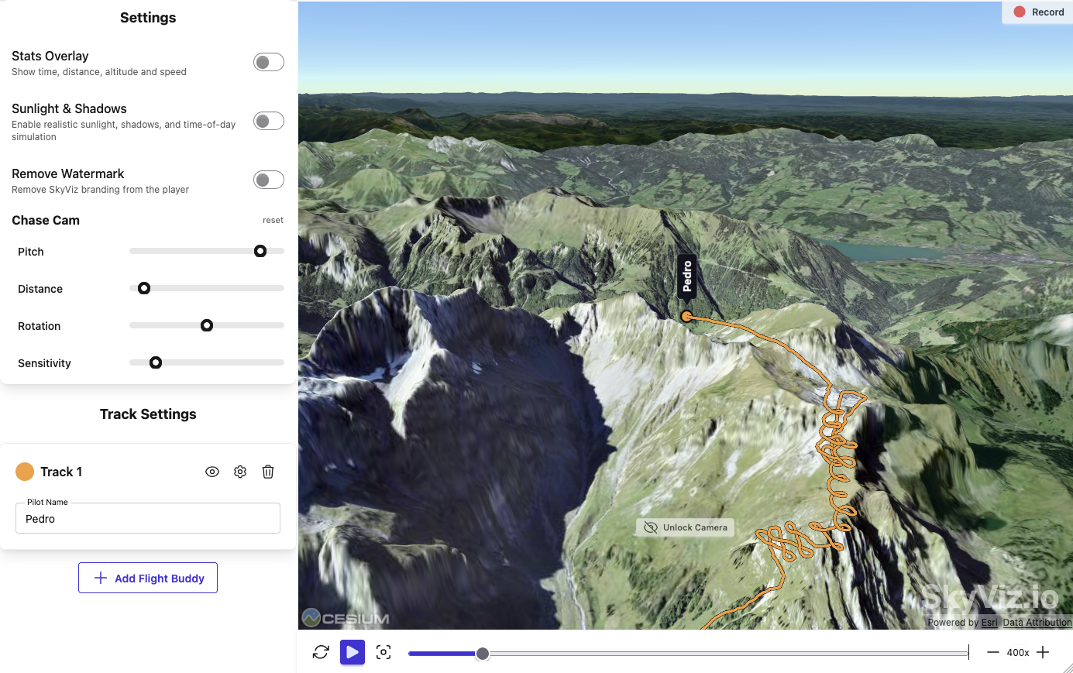The height and width of the screenshot is (673, 1073).
Task: Click the replay loop icon in playback bar
Action: [321, 652]
